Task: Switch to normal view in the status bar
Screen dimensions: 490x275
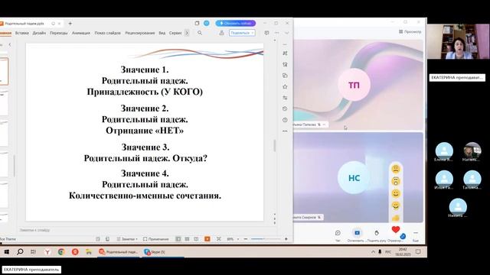Action: 178,239
